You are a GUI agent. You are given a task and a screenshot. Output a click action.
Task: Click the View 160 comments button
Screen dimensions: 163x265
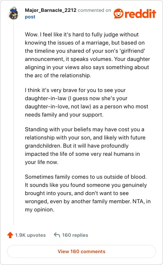point(81,252)
